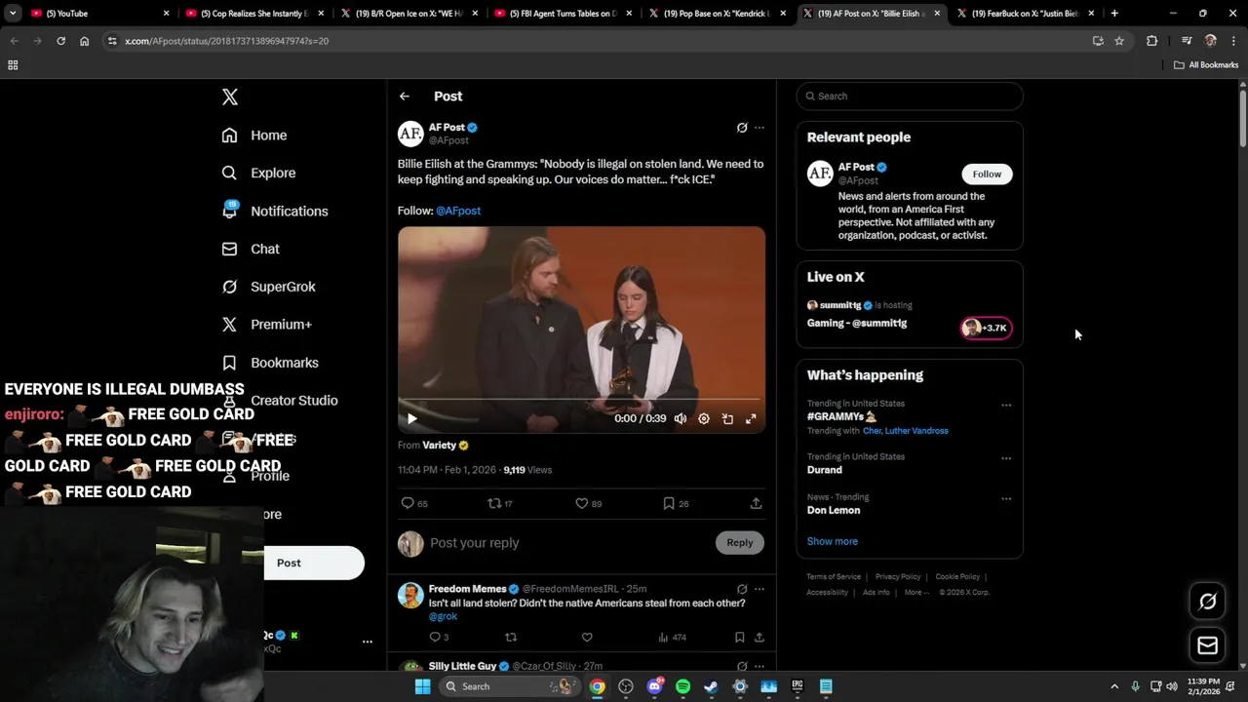The width and height of the screenshot is (1248, 702).
Task: Open more options for Don Lemon trend
Action: [1006, 499]
